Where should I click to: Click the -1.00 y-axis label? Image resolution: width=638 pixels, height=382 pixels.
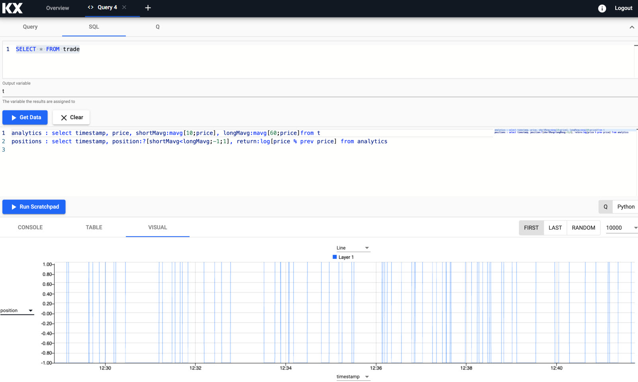click(46, 363)
